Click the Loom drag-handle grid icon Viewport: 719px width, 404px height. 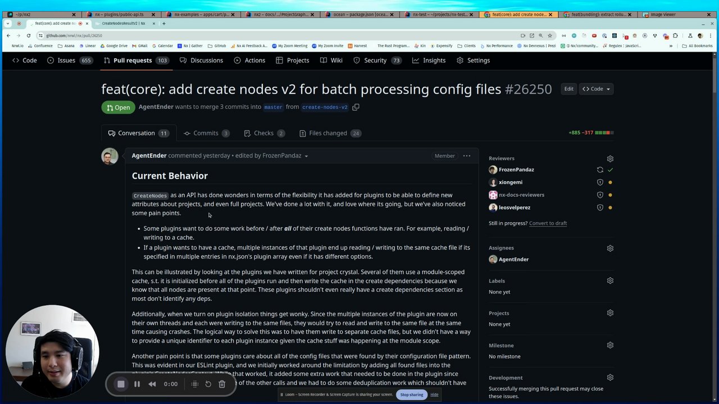pyautogui.click(x=195, y=384)
